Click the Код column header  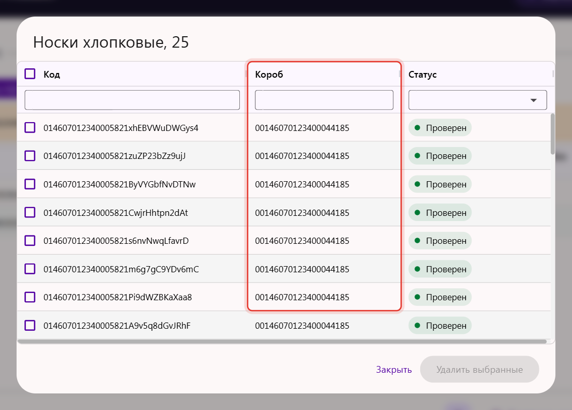coord(52,75)
